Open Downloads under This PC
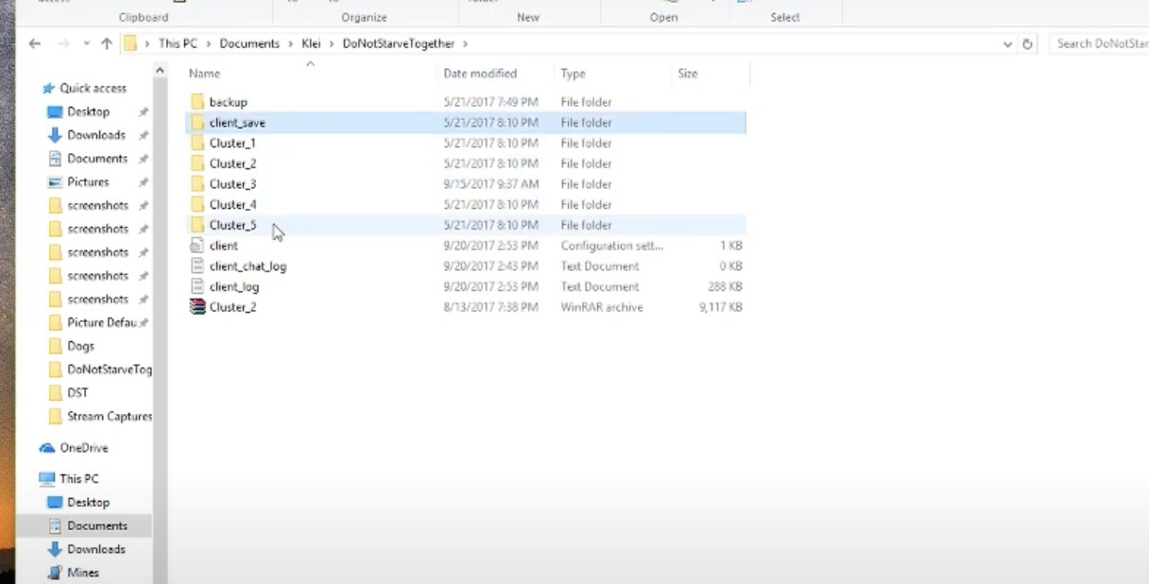1149x584 pixels. pos(96,549)
